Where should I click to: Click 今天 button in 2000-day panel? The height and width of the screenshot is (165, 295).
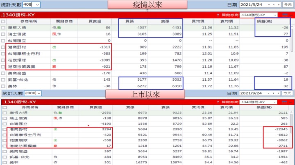pyautogui.click(x=287, y=93)
